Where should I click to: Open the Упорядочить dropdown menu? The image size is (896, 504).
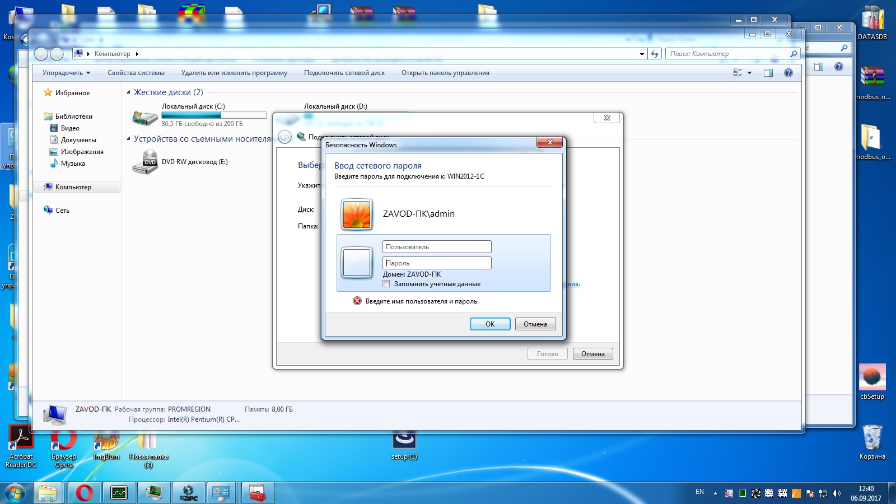click(x=66, y=73)
